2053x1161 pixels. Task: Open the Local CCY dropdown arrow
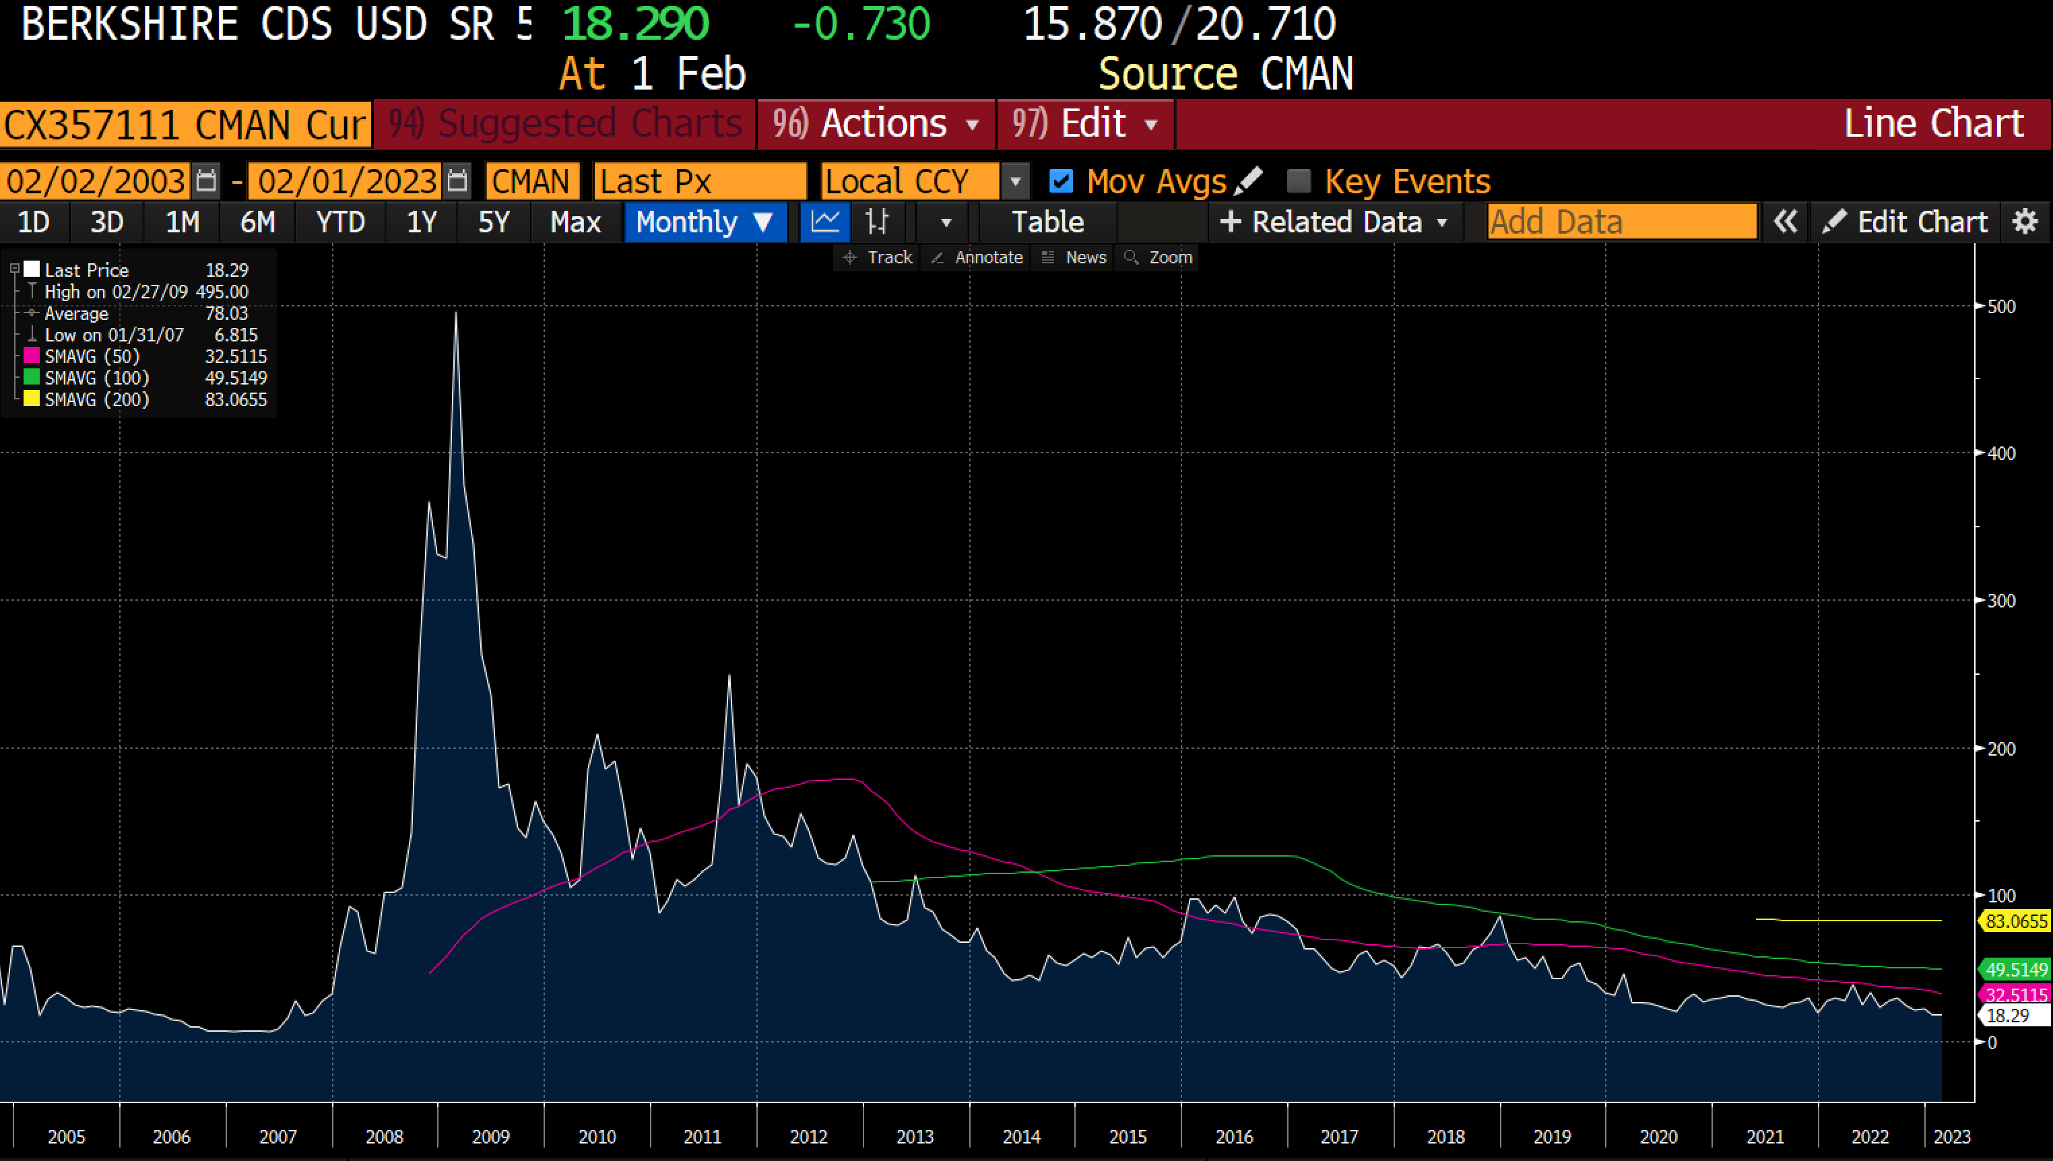1015,182
